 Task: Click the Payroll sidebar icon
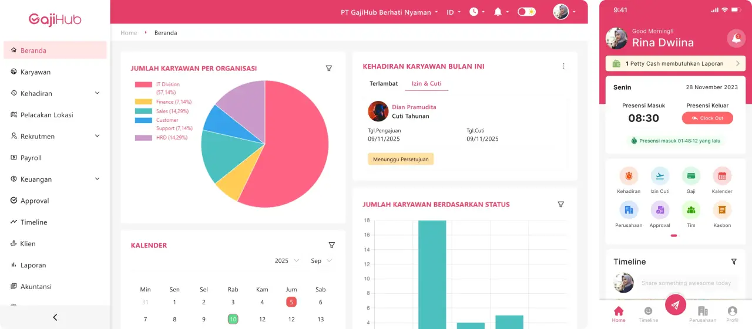pos(14,158)
